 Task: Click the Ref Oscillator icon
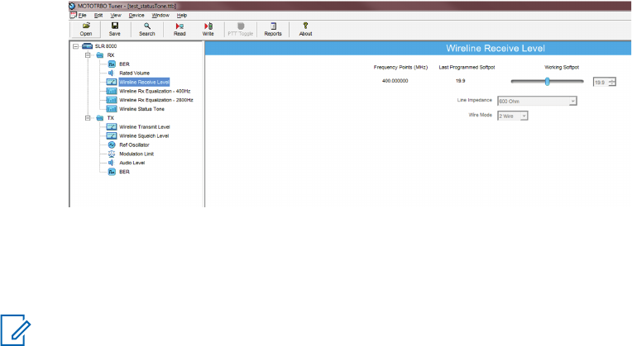point(112,145)
